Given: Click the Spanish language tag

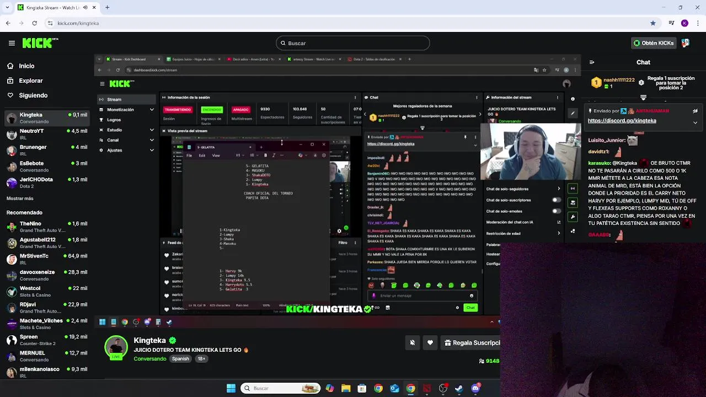Looking at the screenshot, I should (180, 358).
